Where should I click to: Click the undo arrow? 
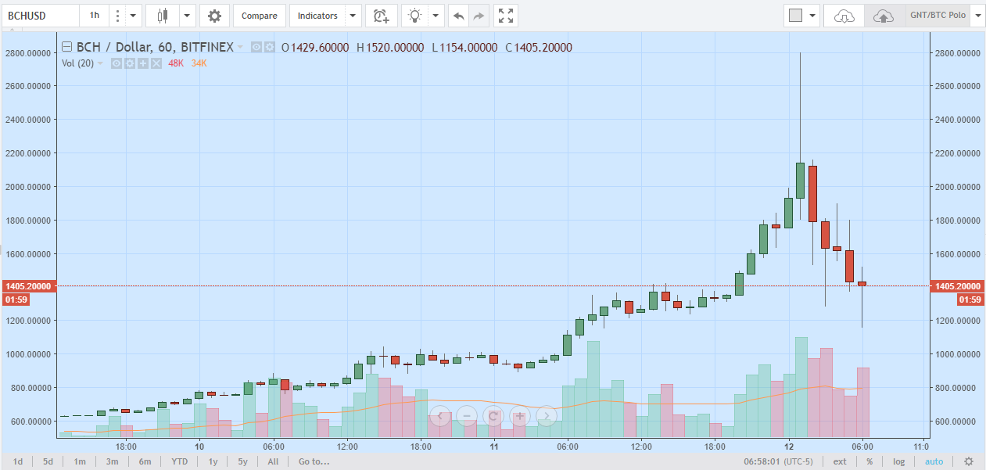[x=459, y=16]
